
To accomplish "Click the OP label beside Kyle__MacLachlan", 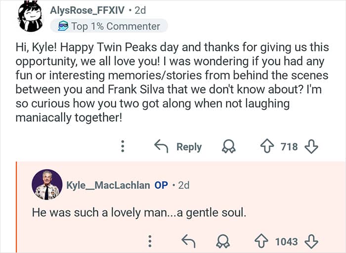I will click(161, 185).
